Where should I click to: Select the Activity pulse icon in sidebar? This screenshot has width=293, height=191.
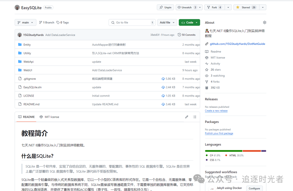pyautogui.click(x=207, y=63)
